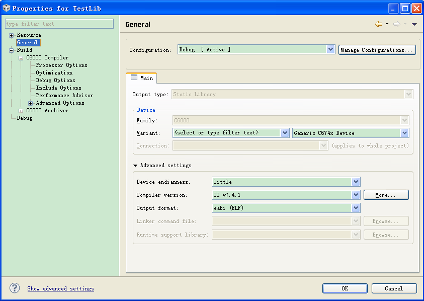Image resolution: width=424 pixels, height=301 pixels.
Task: Select Include Options page
Action: tap(58, 88)
